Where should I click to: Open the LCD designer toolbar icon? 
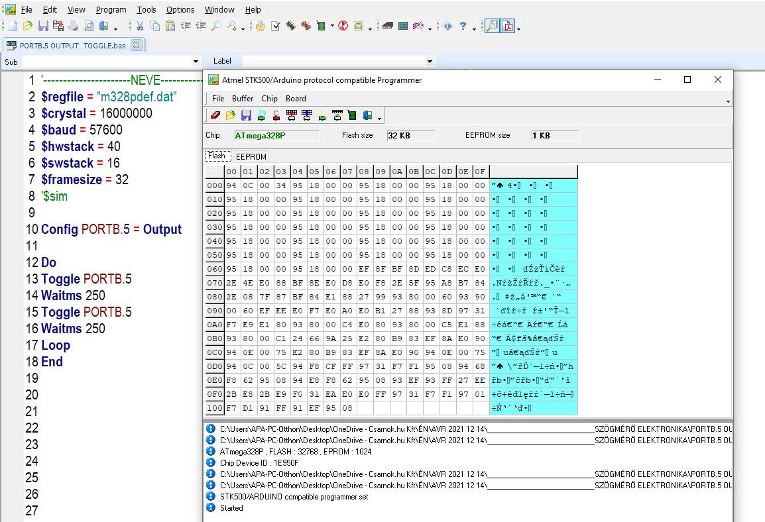point(403,26)
